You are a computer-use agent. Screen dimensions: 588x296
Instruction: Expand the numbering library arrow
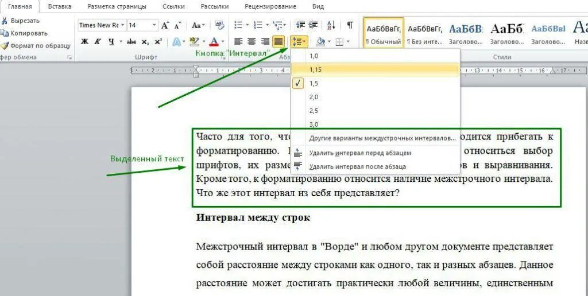click(267, 25)
